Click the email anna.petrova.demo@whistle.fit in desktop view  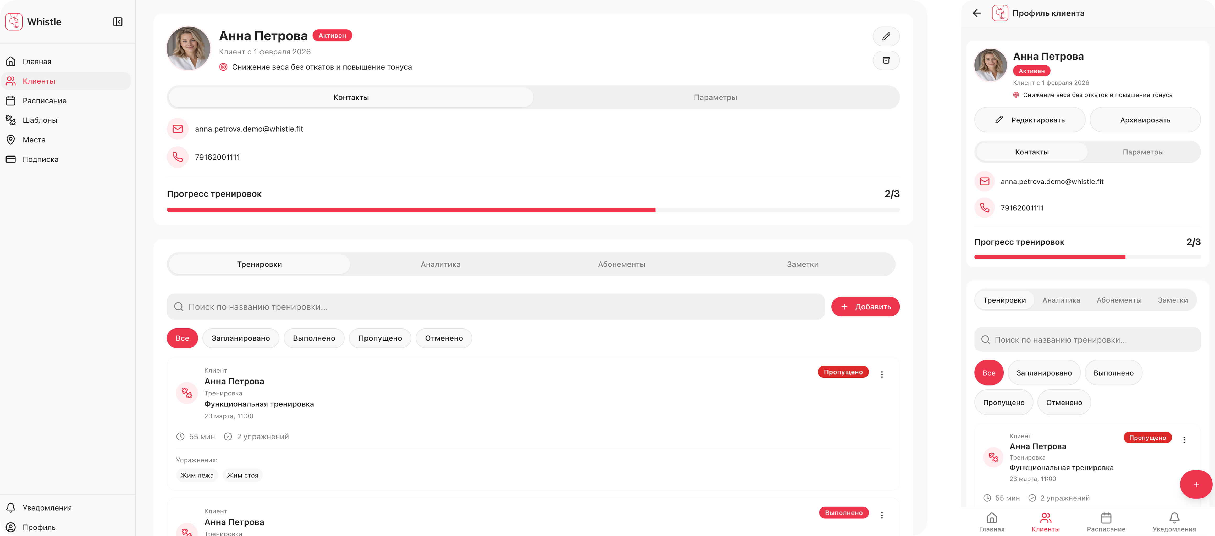tap(249, 129)
